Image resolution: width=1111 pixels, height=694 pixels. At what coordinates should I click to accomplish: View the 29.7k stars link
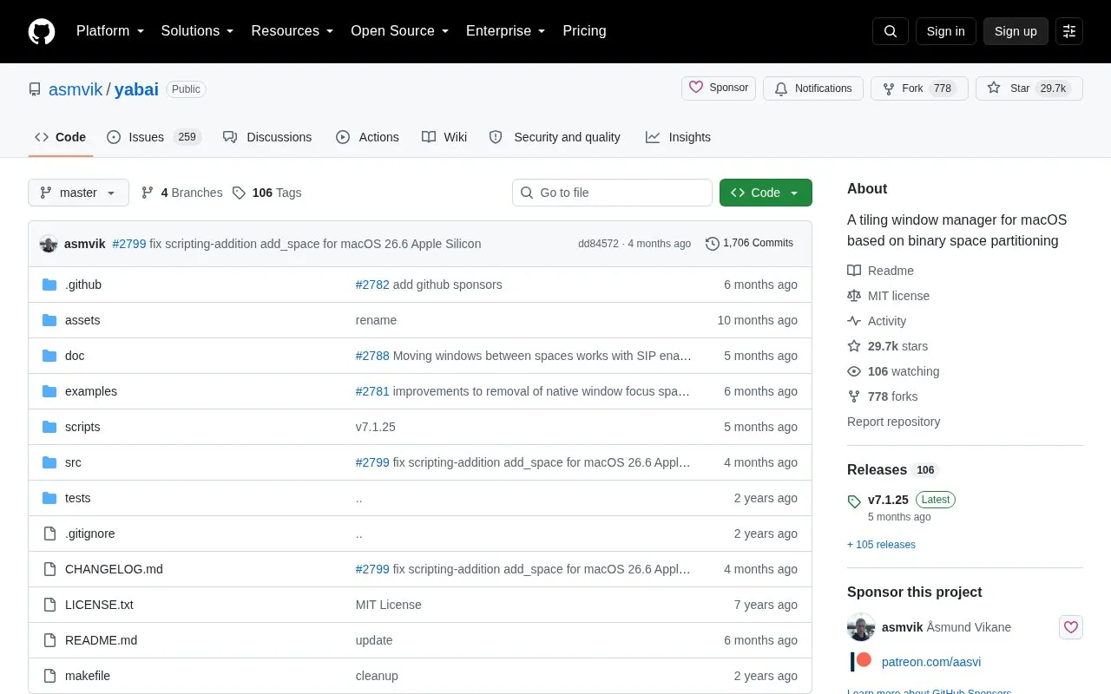(887, 346)
